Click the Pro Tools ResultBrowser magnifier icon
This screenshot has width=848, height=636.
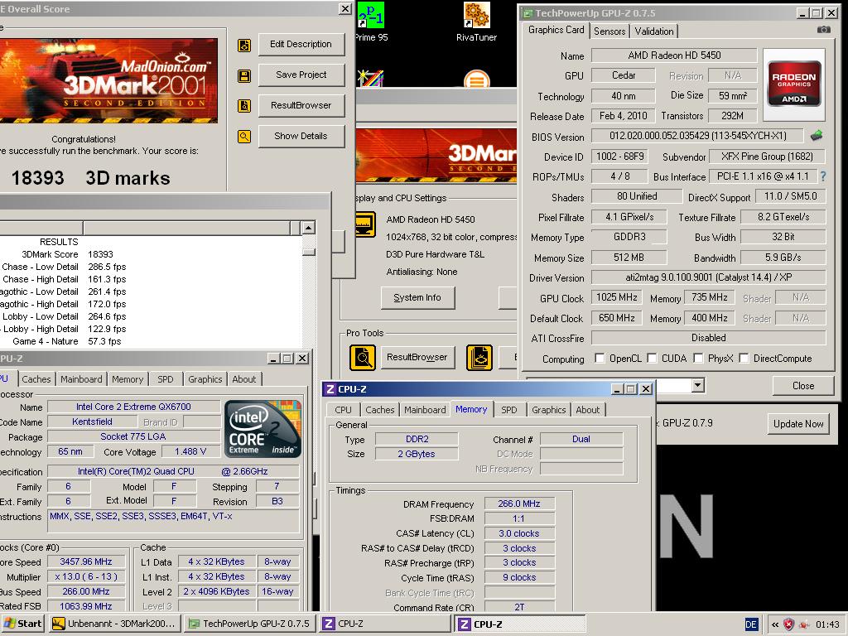363,358
